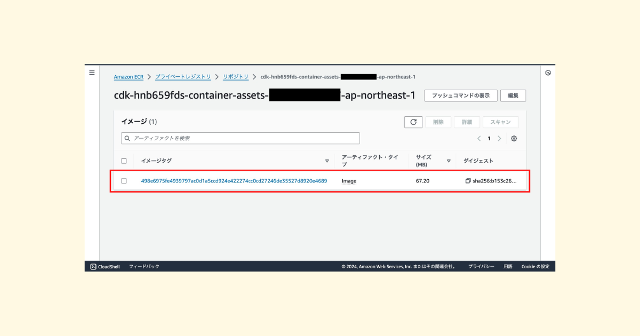640x336 pixels.
Task: Click the ダイジェスト column header
Action: [x=478, y=161]
